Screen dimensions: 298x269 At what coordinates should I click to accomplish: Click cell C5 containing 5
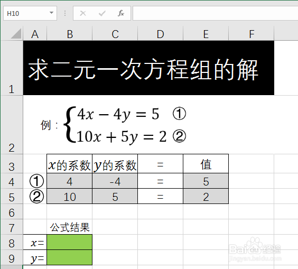click(x=115, y=197)
